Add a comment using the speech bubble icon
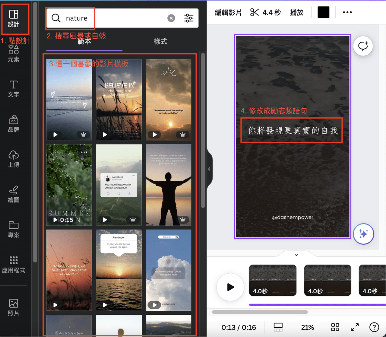The width and height of the screenshot is (386, 337). click(x=363, y=46)
